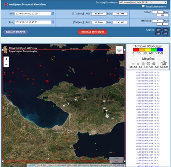Image resolution: width=171 pixels, height=167 pixels.
Task: Open event 08/07/2019 Ml 1.7
Action: pos(148,163)
